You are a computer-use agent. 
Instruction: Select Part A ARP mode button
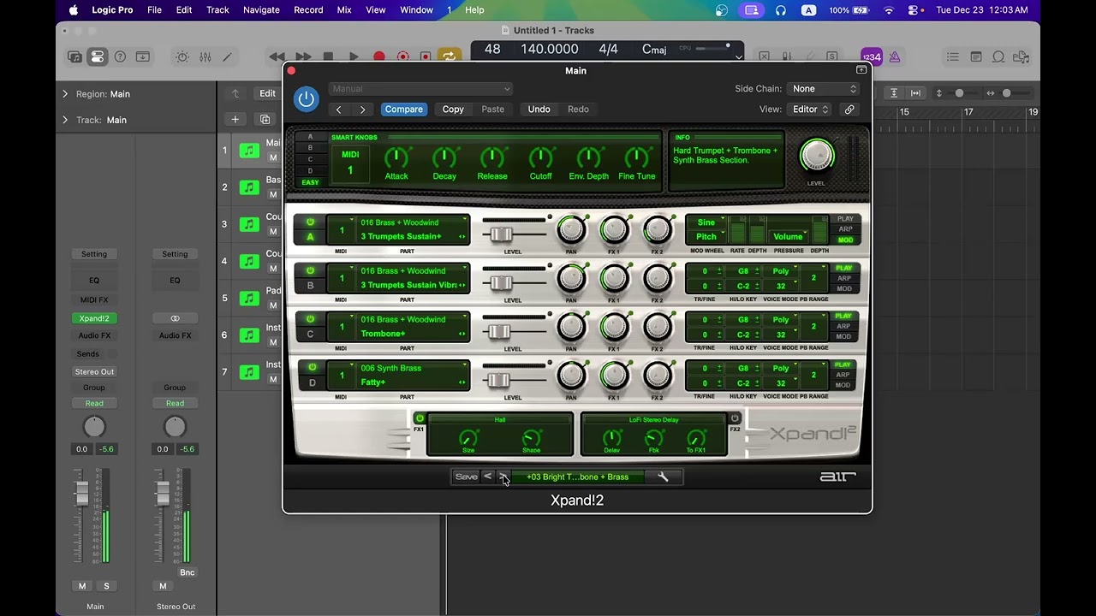point(845,229)
